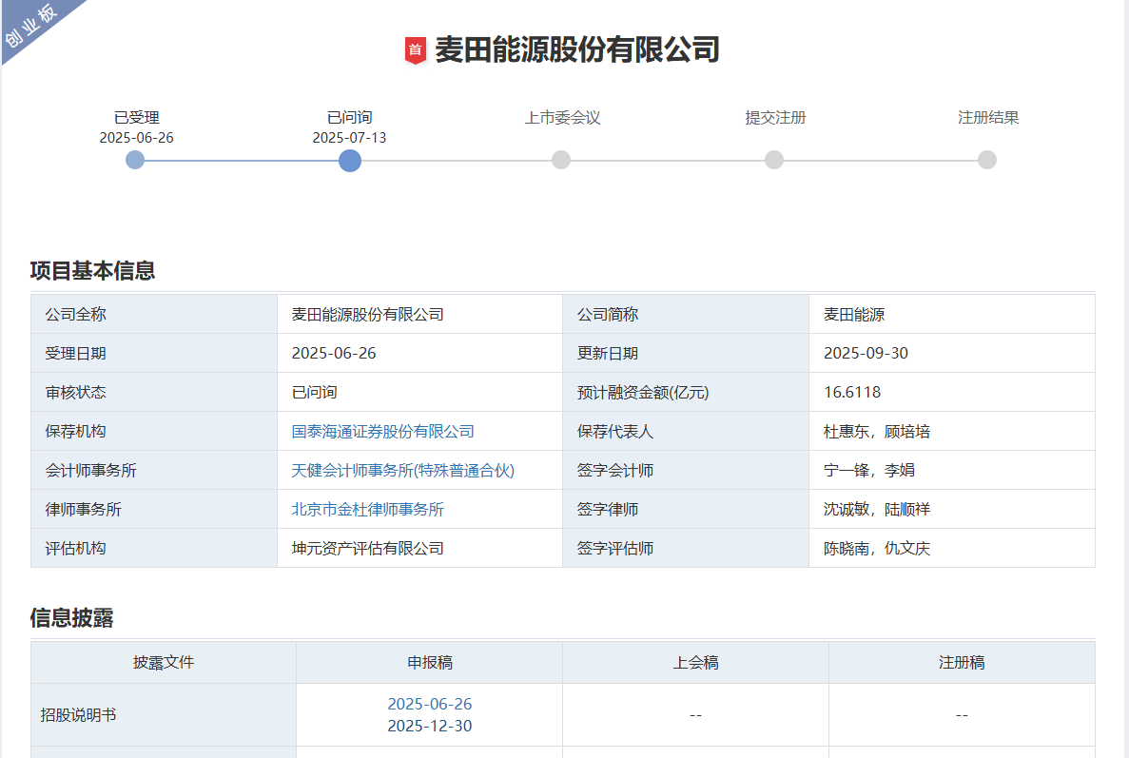Click the 会计师事务所 label cell

(154, 470)
